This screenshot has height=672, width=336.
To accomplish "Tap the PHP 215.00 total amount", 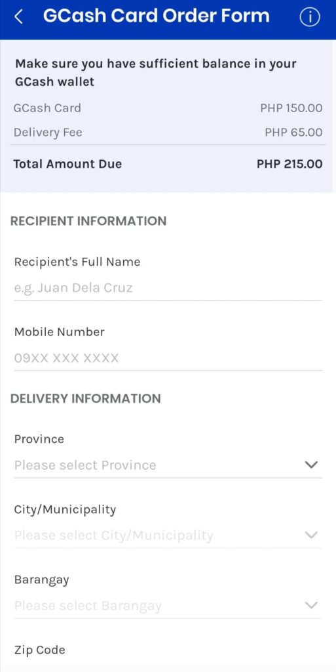I will [289, 164].
